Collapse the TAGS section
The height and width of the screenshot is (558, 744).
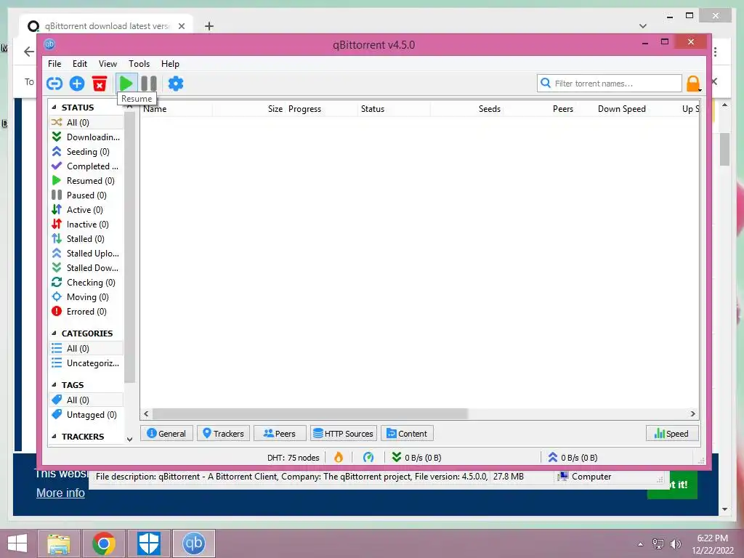[54, 385]
